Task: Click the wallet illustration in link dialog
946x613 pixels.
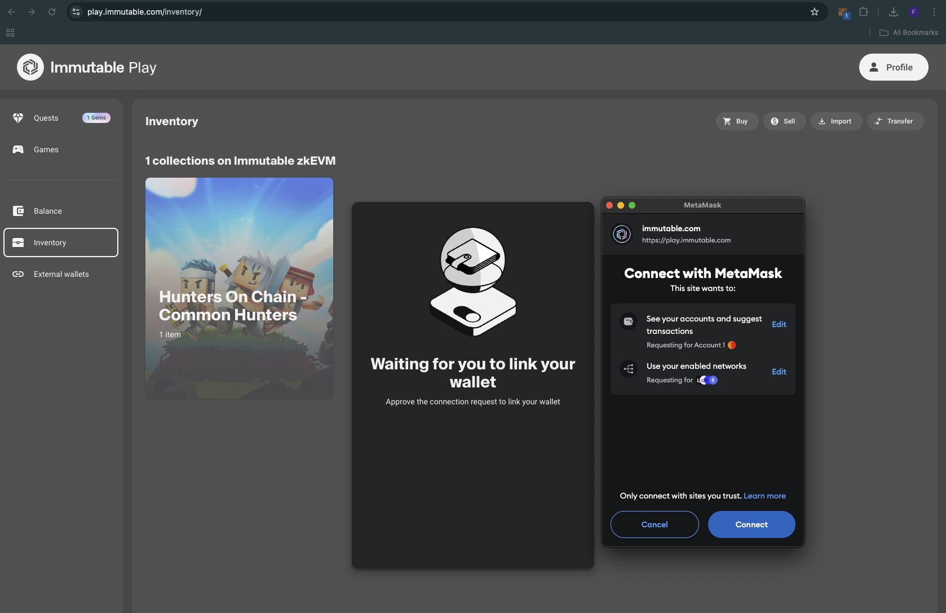Action: 473,282
